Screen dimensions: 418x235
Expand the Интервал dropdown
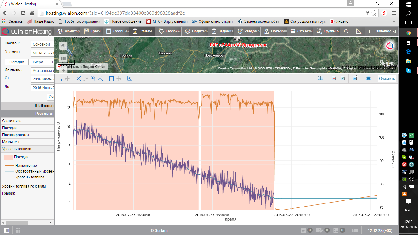(x=42, y=71)
